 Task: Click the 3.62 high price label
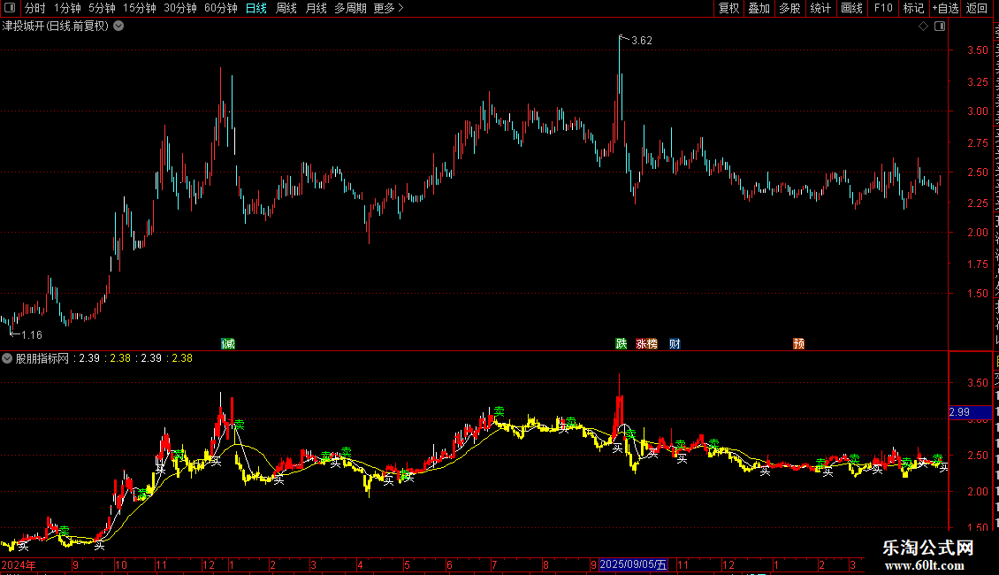point(642,40)
